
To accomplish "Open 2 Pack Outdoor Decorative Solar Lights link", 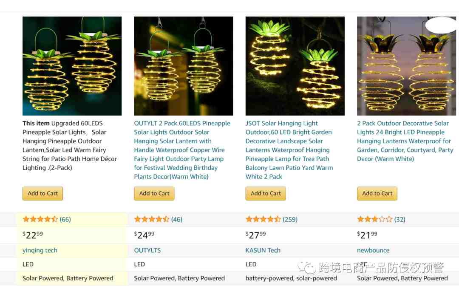I will (x=405, y=141).
